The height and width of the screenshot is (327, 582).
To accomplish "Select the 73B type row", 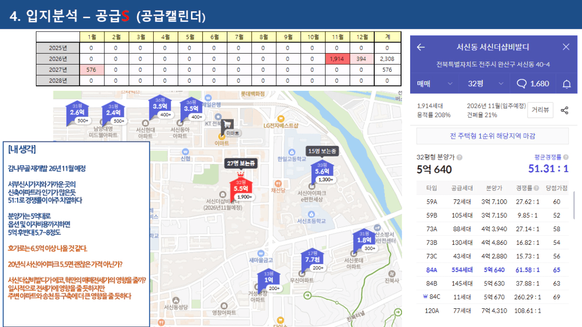I will [492, 242].
